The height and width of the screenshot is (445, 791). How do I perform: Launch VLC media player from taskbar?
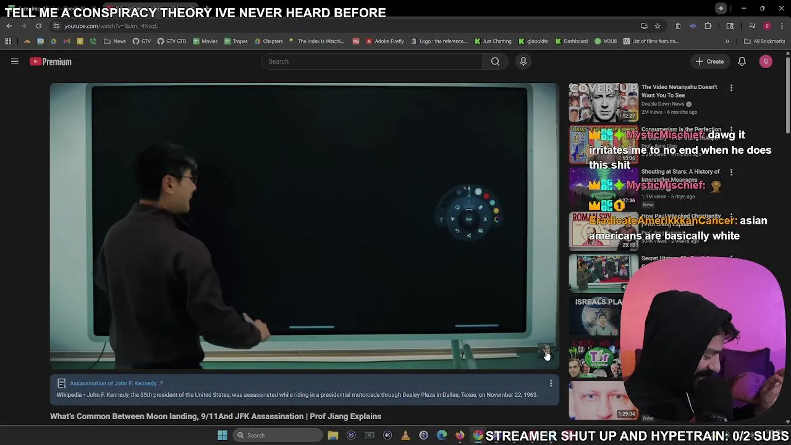click(405, 435)
